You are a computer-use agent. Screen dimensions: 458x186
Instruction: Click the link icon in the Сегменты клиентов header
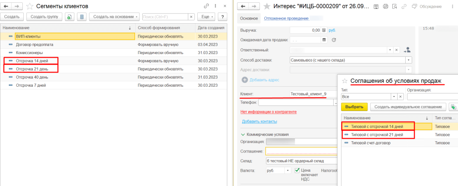pyautogui.click(x=206, y=6)
